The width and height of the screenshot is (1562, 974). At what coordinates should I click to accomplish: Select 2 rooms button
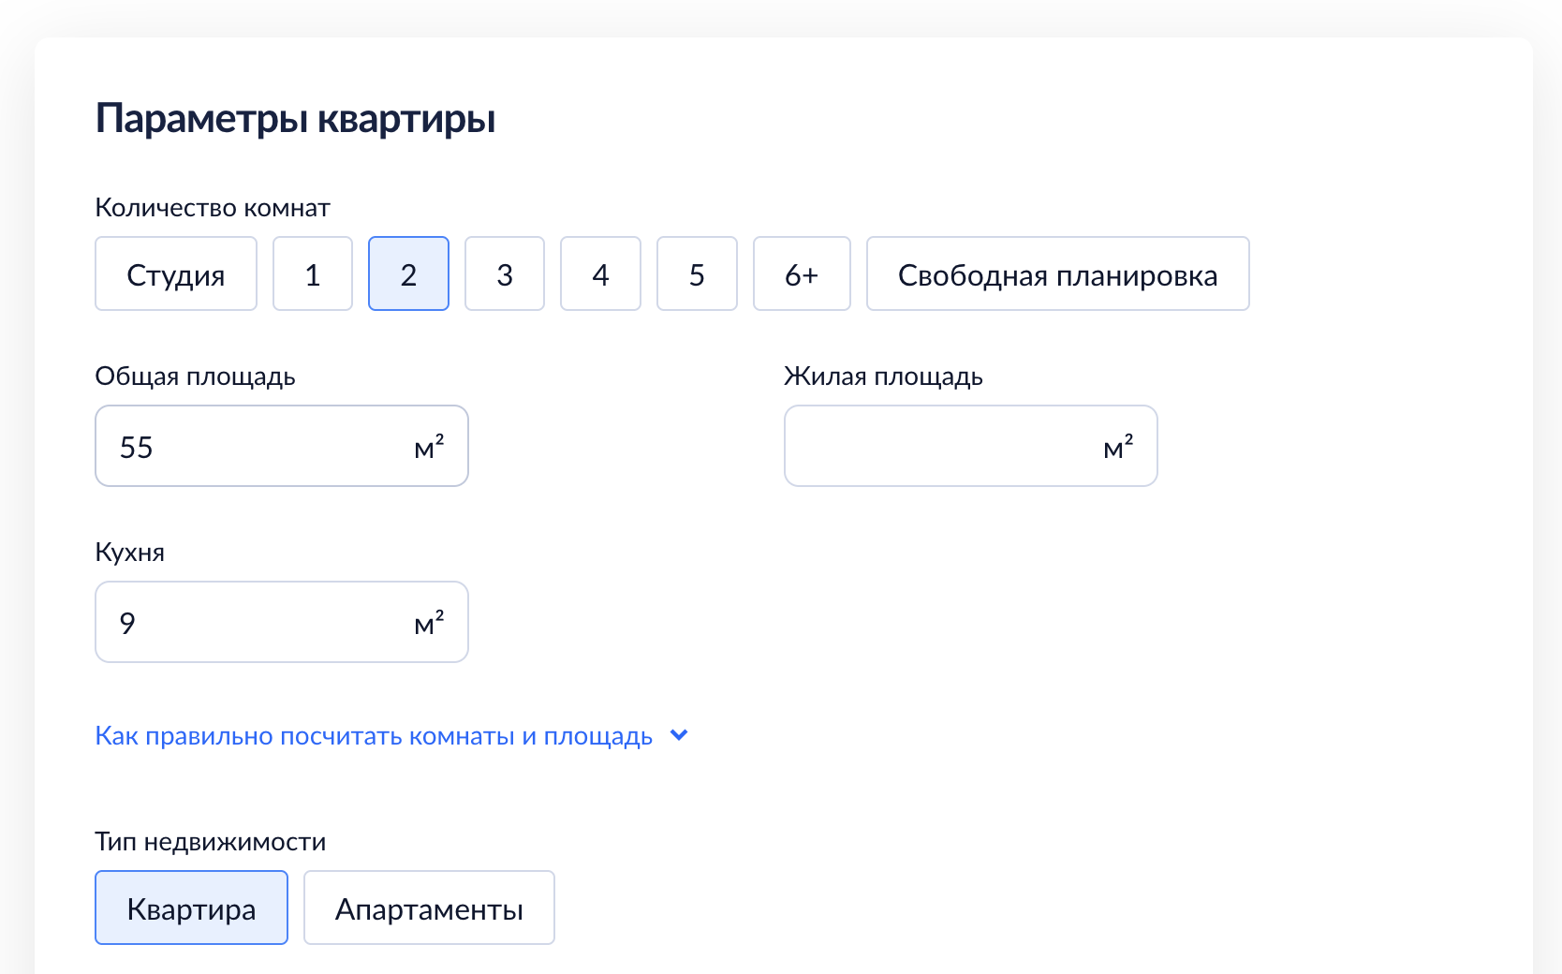[x=408, y=274]
